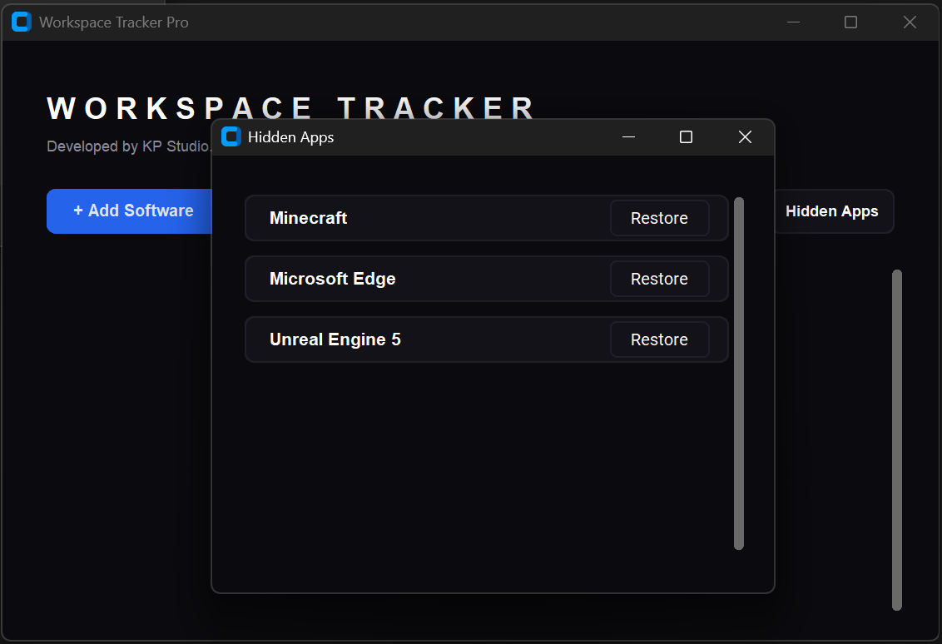942x644 pixels.
Task: Minimize the Hidden Apps dialog
Action: (629, 137)
